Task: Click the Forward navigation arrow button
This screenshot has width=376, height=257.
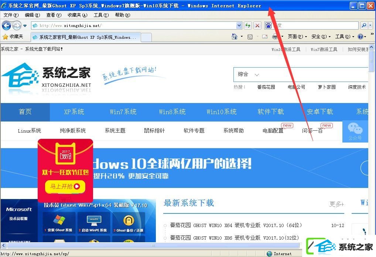Action: (x=17, y=25)
